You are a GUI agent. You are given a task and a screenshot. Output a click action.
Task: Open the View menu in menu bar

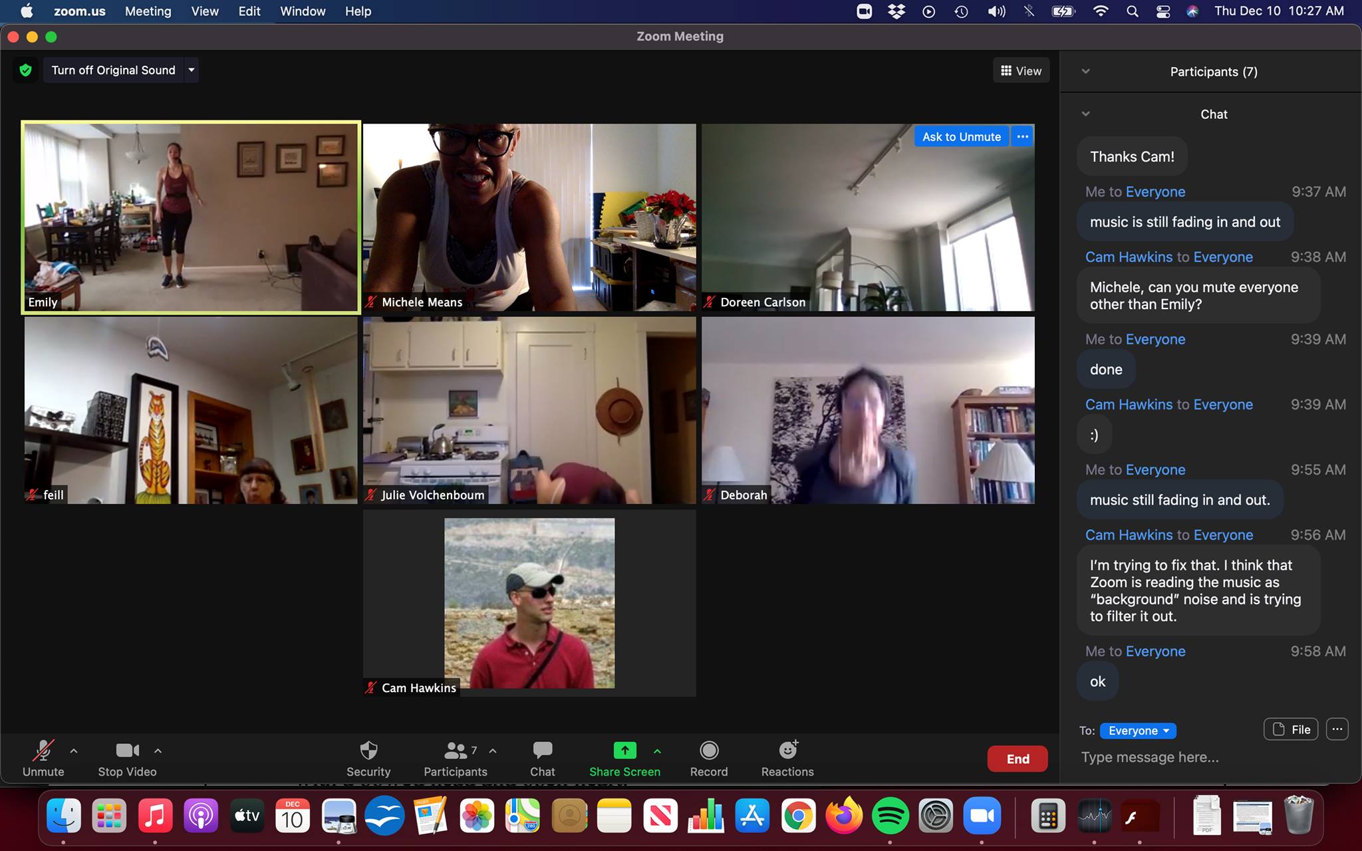(204, 11)
